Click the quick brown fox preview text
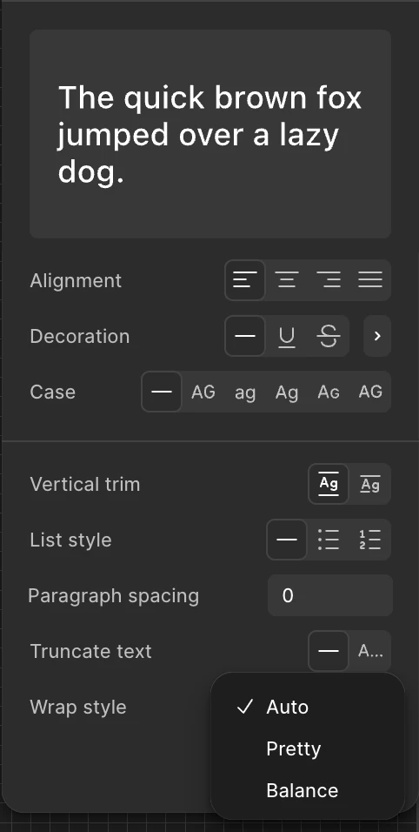The width and height of the screenshot is (419, 832). click(x=210, y=134)
